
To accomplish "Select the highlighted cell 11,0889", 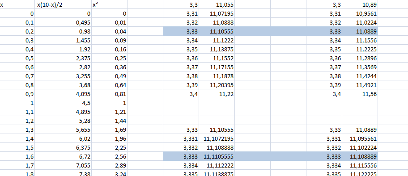I will [360, 31].
